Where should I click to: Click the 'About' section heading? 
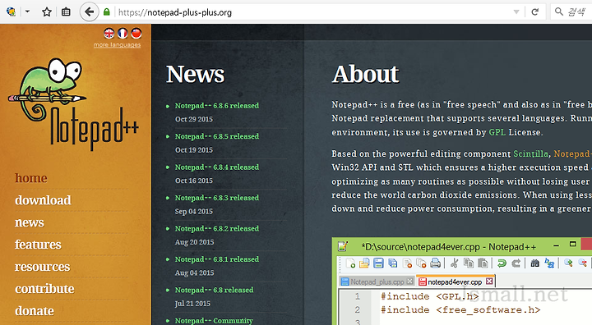point(365,74)
